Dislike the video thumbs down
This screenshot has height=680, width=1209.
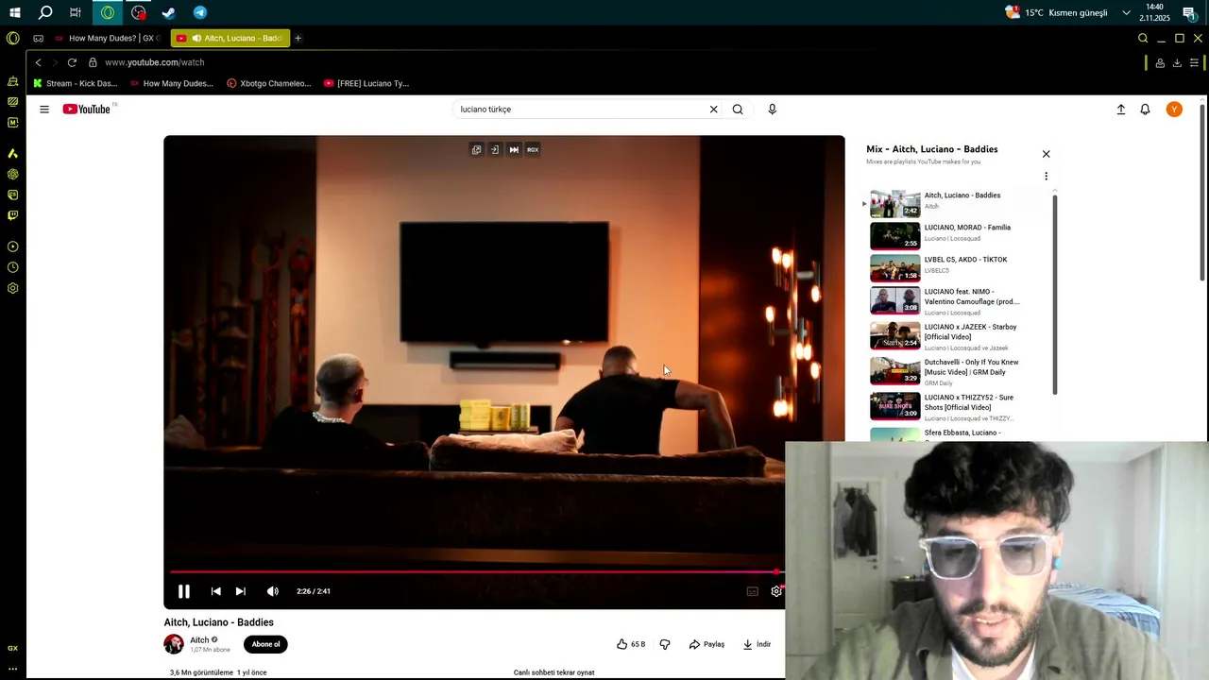pos(665,644)
